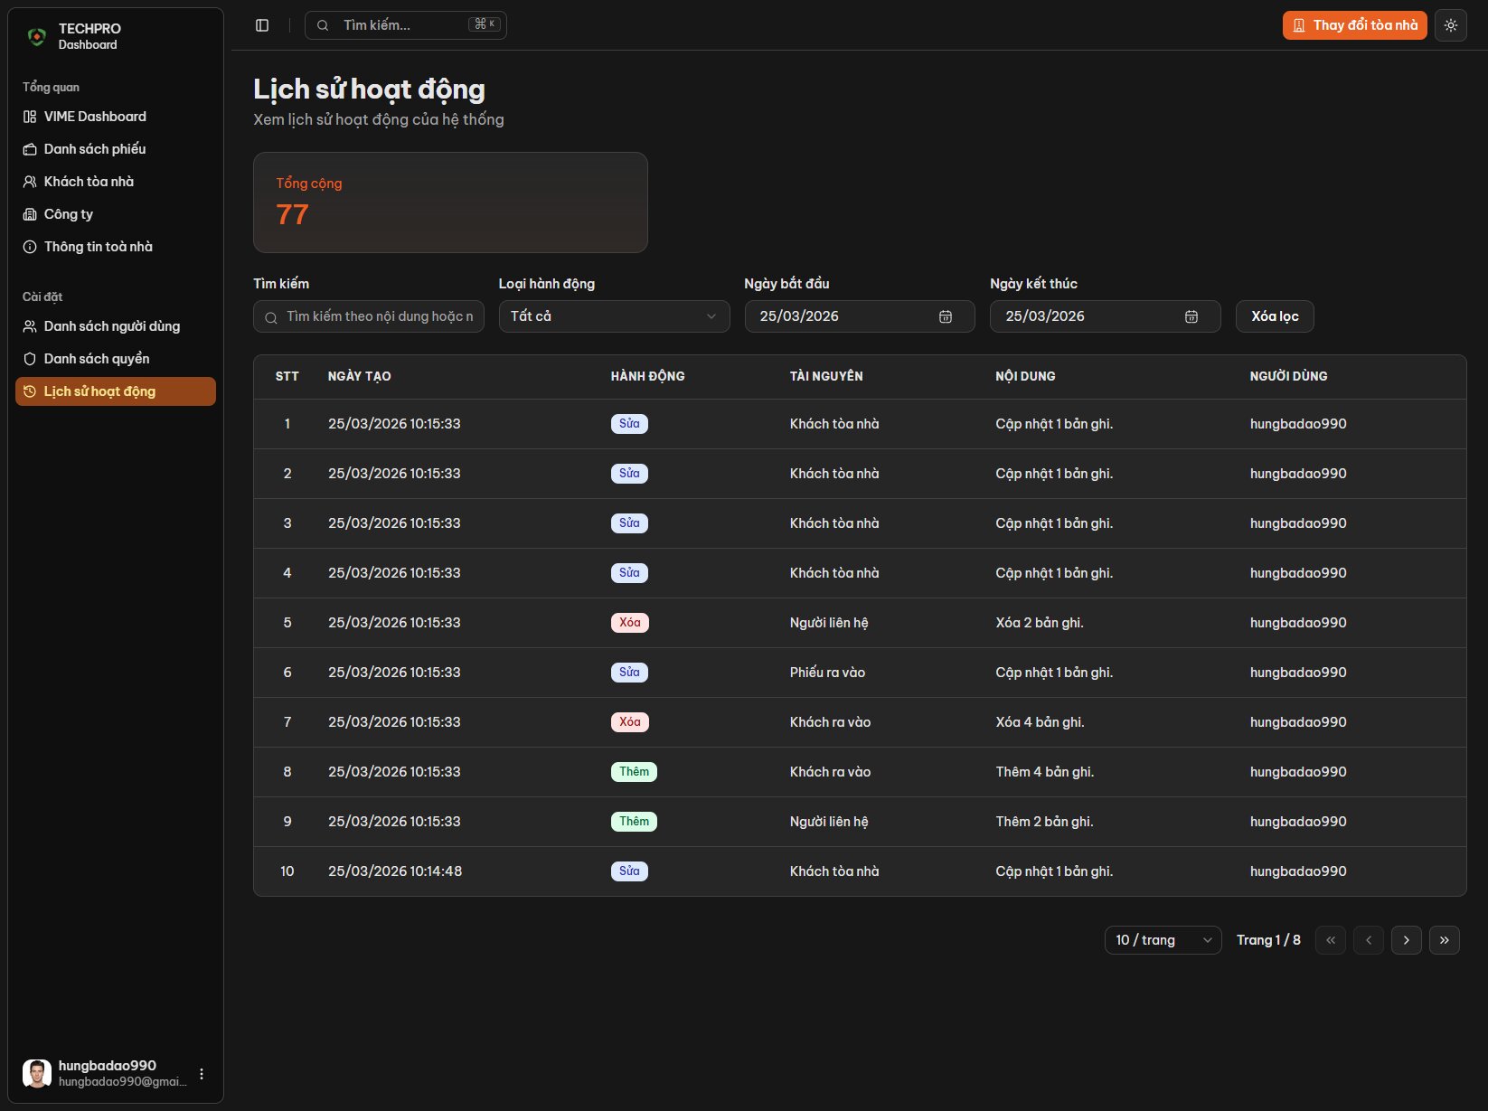Click the Xóa lọc filter button
Screen dimensions: 1488x1111
pyautogui.click(x=1274, y=315)
